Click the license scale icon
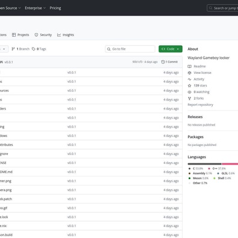 189,73
